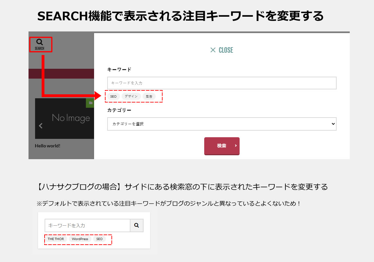The height and width of the screenshot is (262, 374).
Task: Select the デザイン keyword tag
Action: [131, 96]
